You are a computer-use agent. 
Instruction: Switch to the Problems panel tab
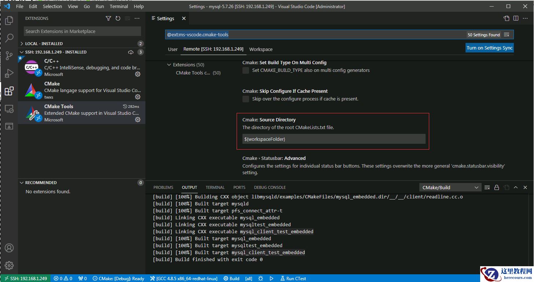tap(163, 187)
